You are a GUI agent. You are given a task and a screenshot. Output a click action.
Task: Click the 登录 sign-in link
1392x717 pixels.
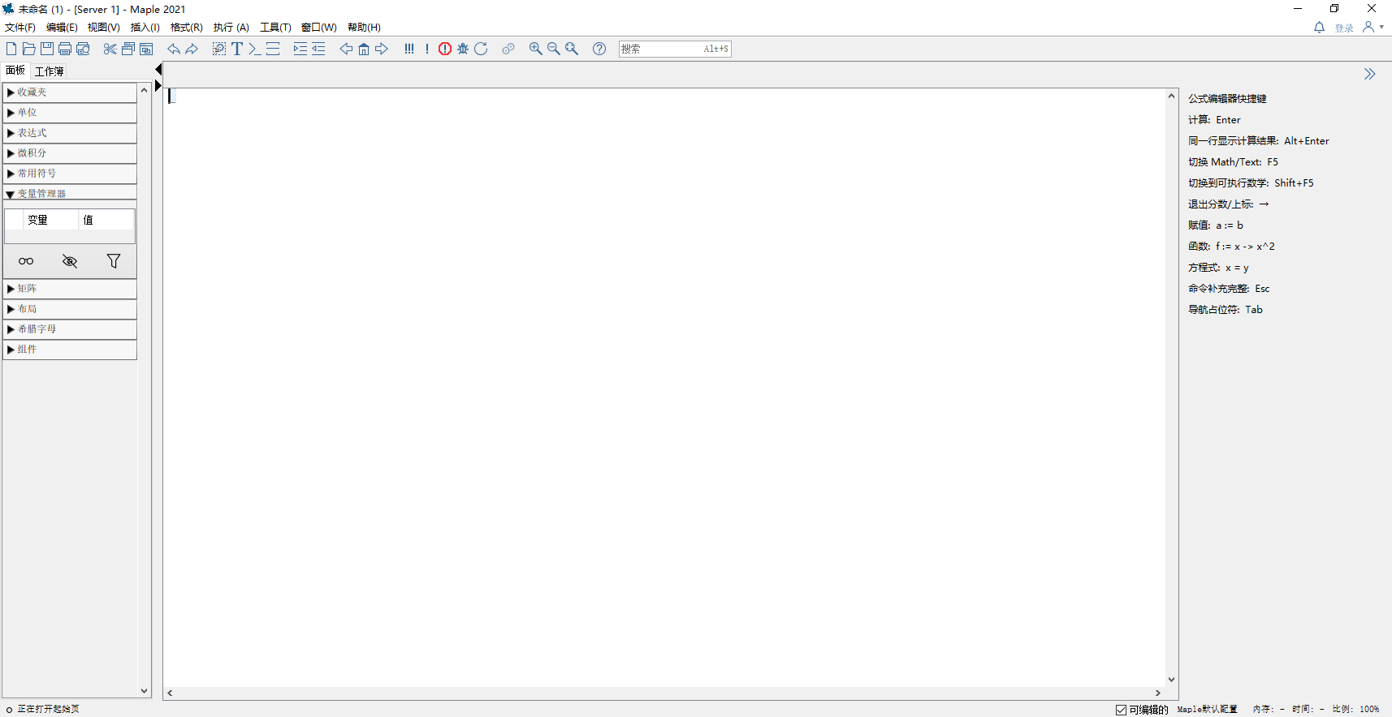[x=1344, y=28]
